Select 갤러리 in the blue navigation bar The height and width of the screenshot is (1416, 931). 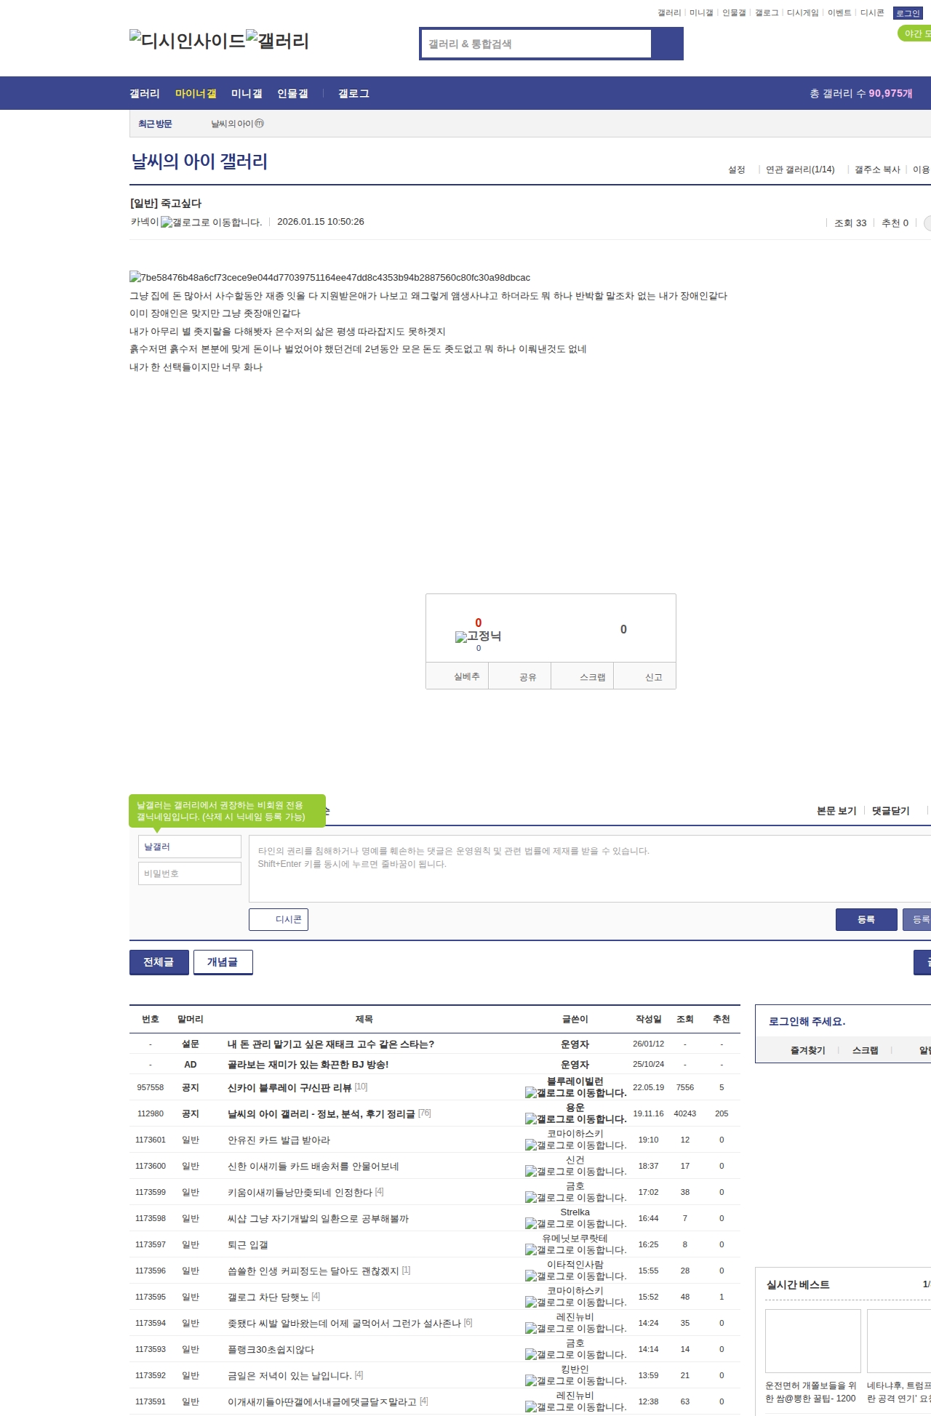pos(145,94)
